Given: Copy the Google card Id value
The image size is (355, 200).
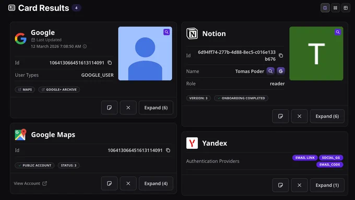Looking at the screenshot, I should [110, 63].
